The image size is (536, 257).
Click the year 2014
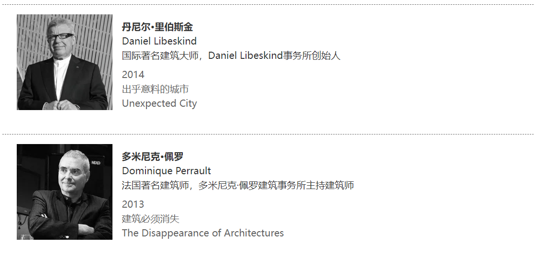click(133, 75)
